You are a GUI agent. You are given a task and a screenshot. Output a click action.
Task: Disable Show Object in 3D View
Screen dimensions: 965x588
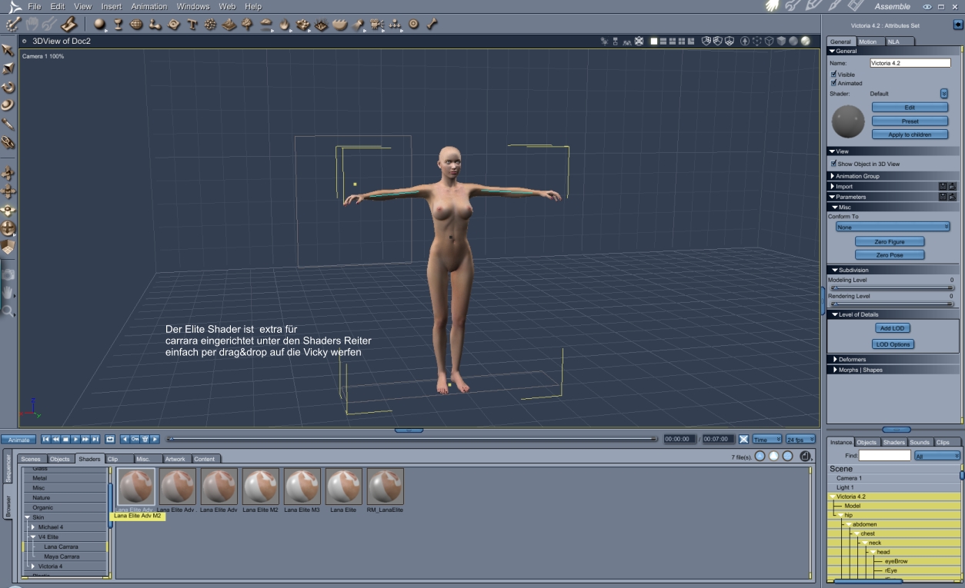pyautogui.click(x=834, y=164)
